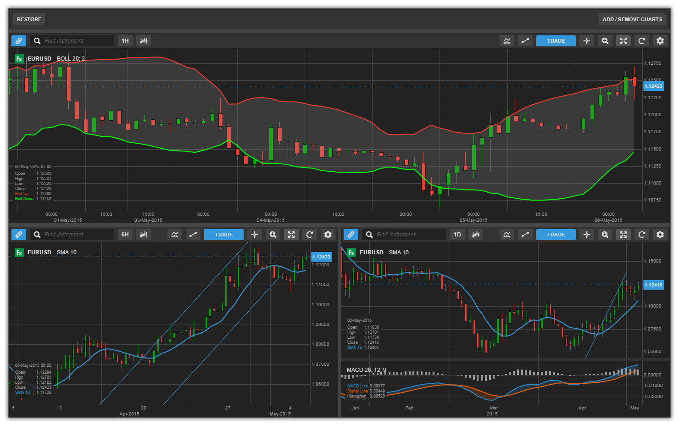The height and width of the screenshot is (426, 679).
Task: Click the Signal Line legend entry
Action: (x=357, y=391)
